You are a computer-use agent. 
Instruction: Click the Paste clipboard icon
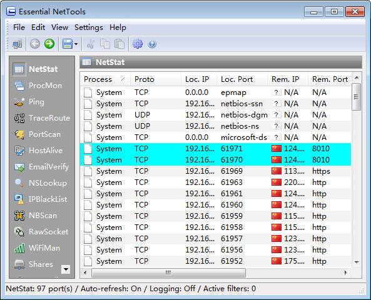coord(119,44)
